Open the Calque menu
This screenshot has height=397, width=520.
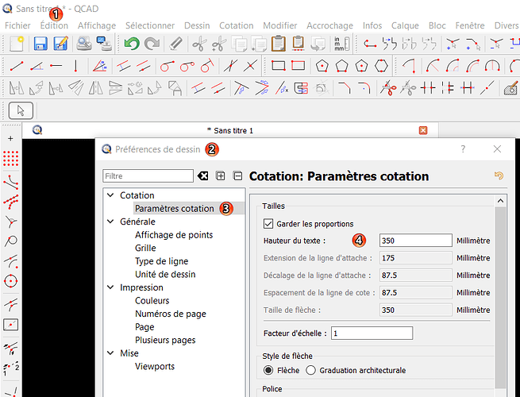tap(405, 25)
